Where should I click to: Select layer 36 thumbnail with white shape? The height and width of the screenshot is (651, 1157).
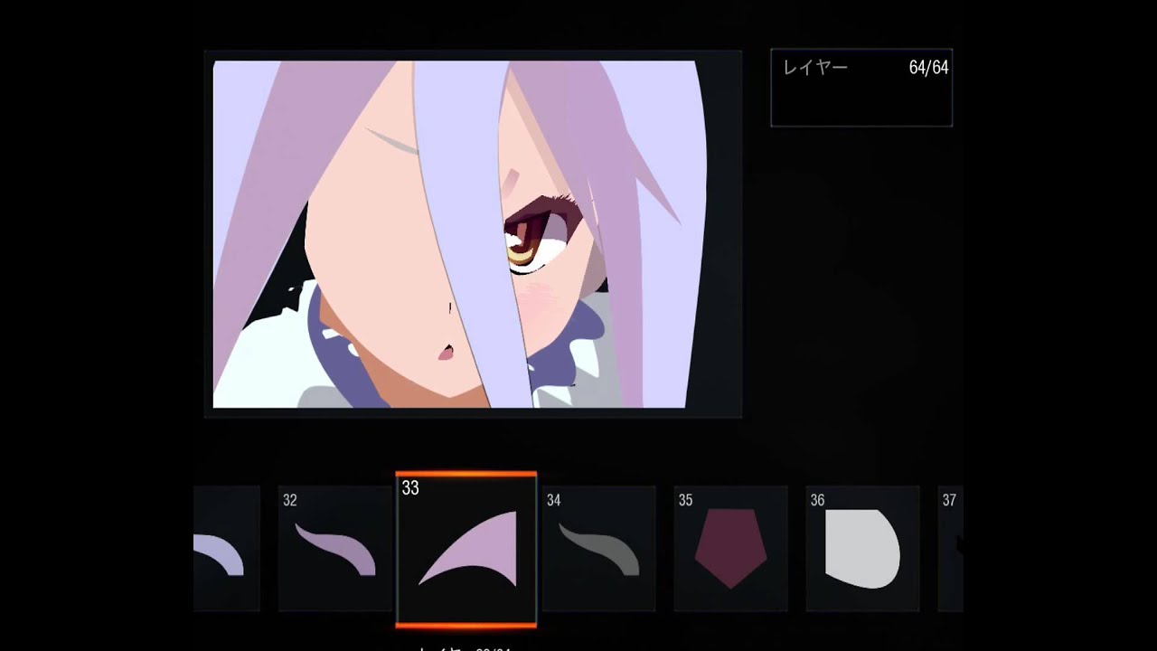pyautogui.click(x=862, y=548)
